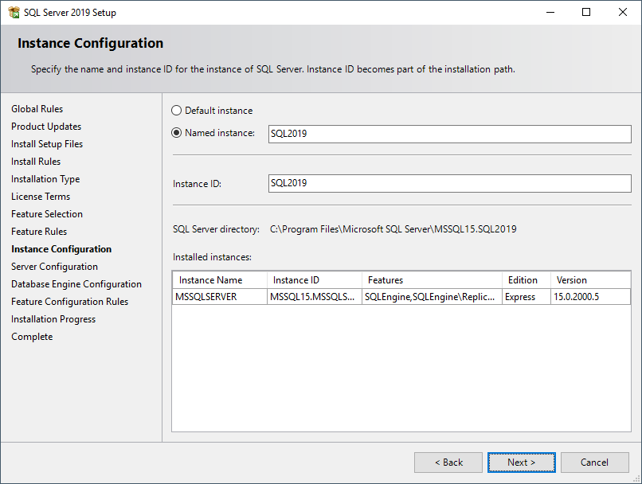Click the MSSQL15.MSSQLS... instance ID cell
Image resolution: width=642 pixels, height=484 pixels.
(x=315, y=297)
